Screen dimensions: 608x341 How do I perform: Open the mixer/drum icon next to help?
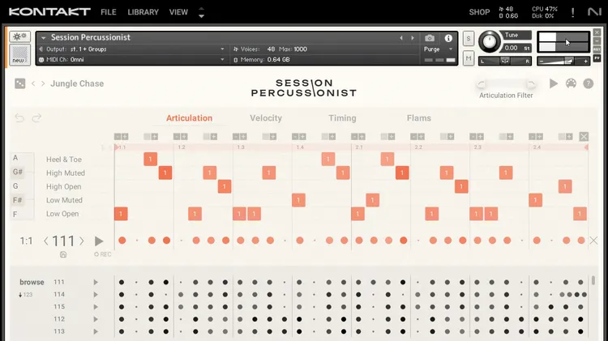[571, 83]
